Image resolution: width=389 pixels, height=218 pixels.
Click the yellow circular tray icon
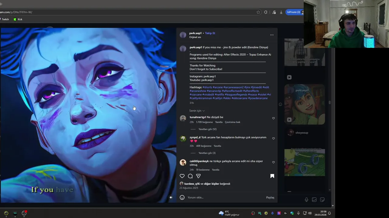tap(266, 213)
